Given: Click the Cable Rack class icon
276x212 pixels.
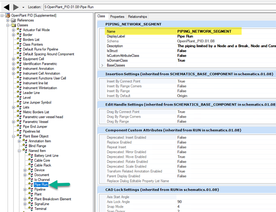Looking at the screenshot, I should (x=31, y=165).
